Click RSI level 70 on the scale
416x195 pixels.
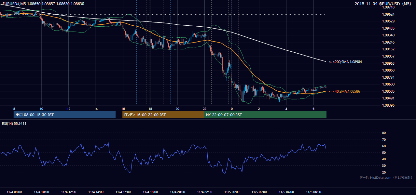[384, 139]
